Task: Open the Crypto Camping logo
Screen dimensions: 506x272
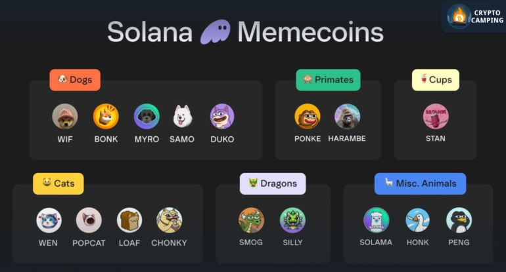Action: coord(474,17)
